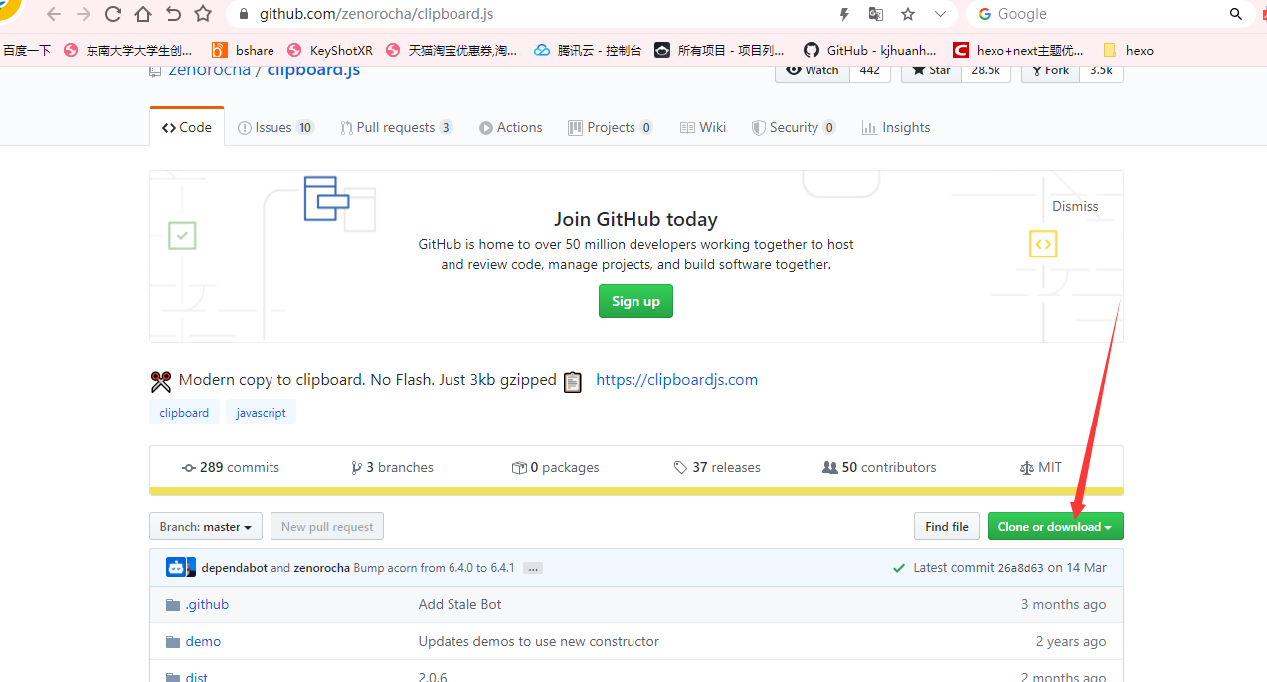This screenshot has width=1267, height=682.
Task: Click the dependabot avatar icon
Action: click(177, 567)
